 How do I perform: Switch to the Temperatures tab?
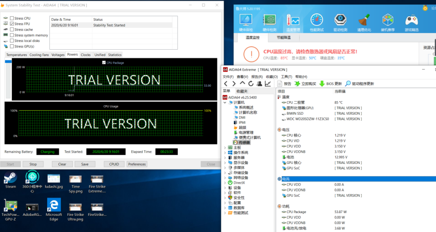coord(17,55)
